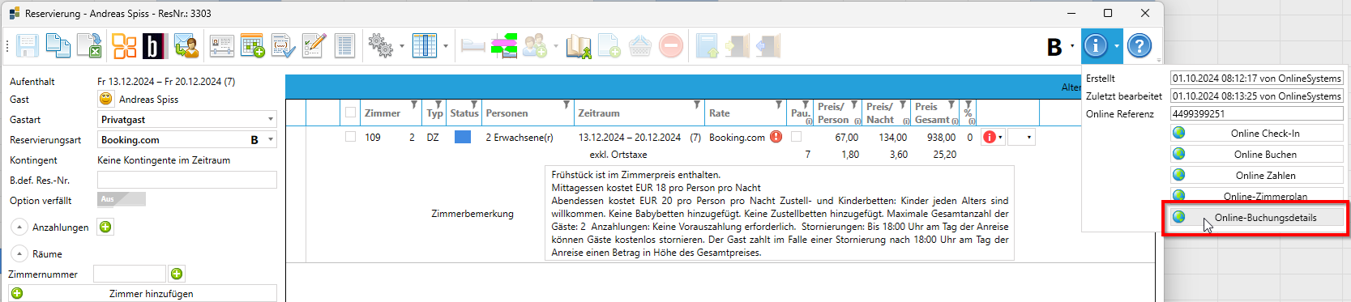
Task: Save reservation with the floppy disk icon
Action: [x=28, y=46]
